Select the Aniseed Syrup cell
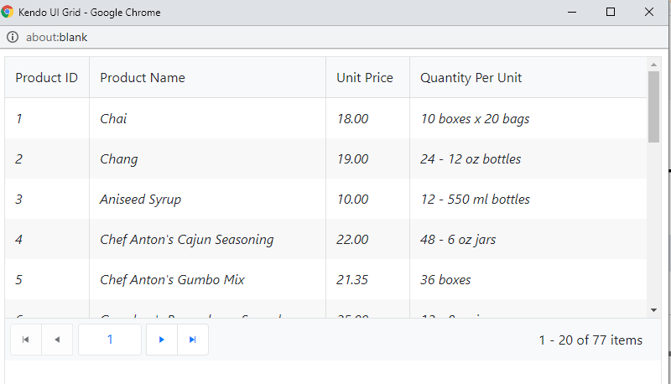The height and width of the screenshot is (384, 671). pyautogui.click(x=207, y=200)
